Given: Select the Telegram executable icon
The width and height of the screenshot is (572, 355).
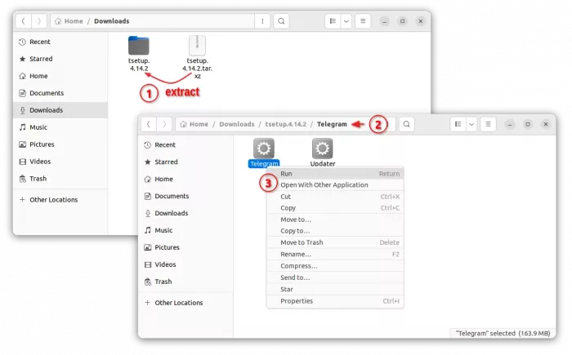Looking at the screenshot, I should point(264,149).
